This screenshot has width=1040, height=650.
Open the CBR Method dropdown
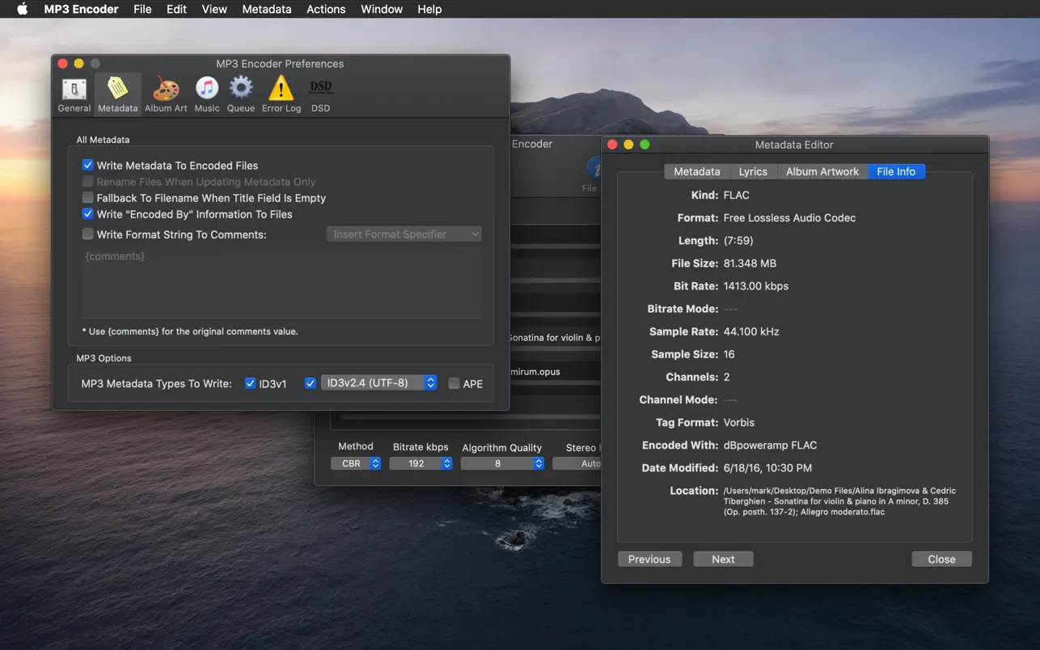coord(356,463)
